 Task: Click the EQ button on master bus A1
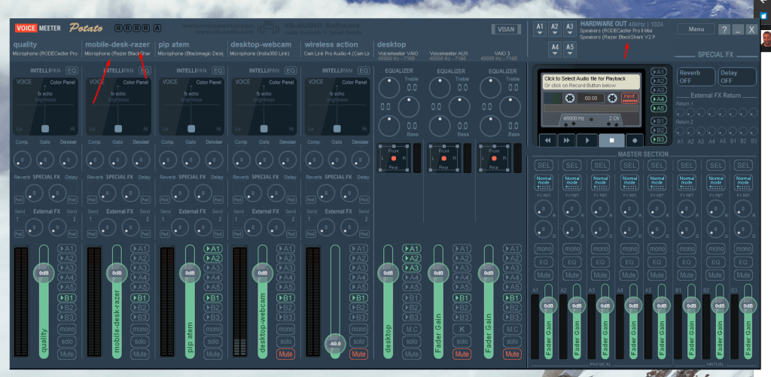coord(544,262)
